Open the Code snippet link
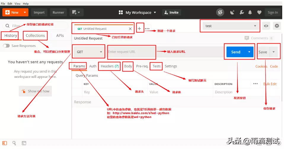This screenshot has height=149, width=284. (x=274, y=66)
